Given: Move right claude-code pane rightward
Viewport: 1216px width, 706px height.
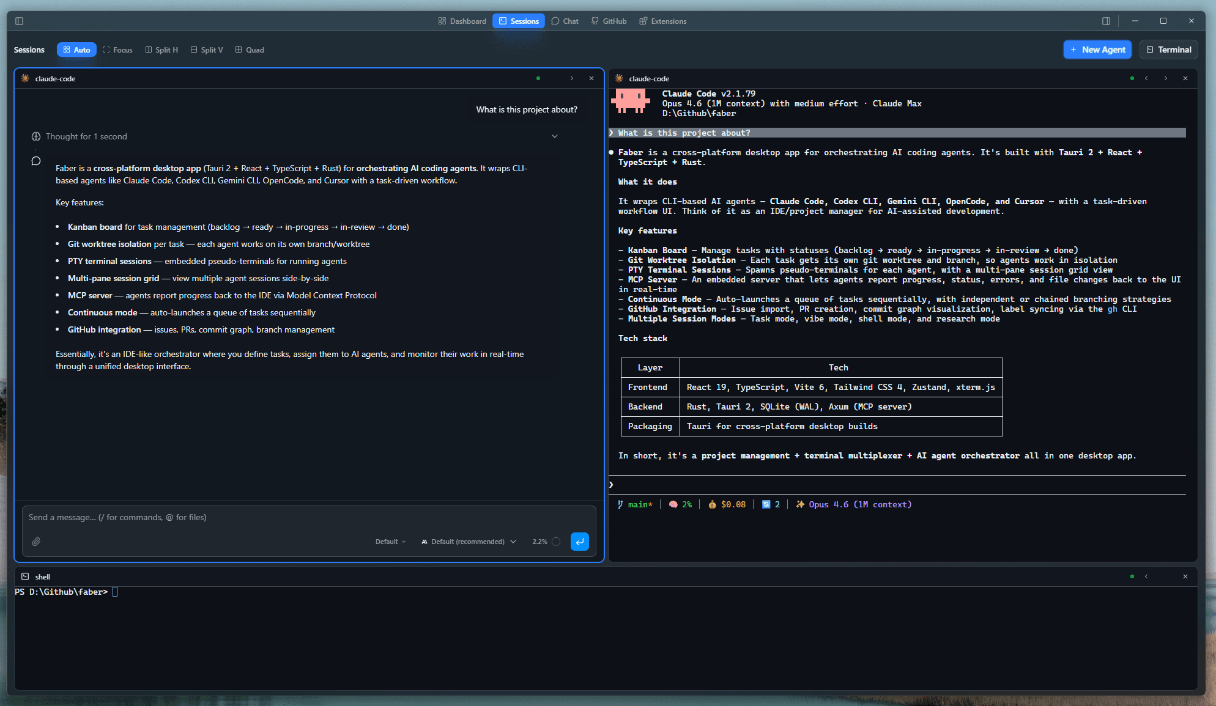Looking at the screenshot, I should click(x=1166, y=78).
